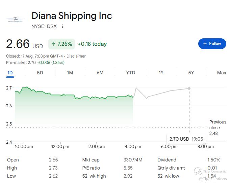Open the Disclaimer link
Screen dimensions: 231x184
click(x=76, y=56)
